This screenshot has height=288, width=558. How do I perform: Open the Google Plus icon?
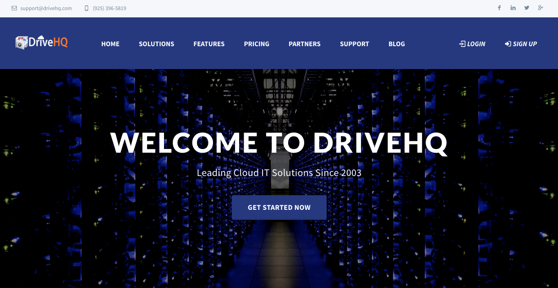541,8
